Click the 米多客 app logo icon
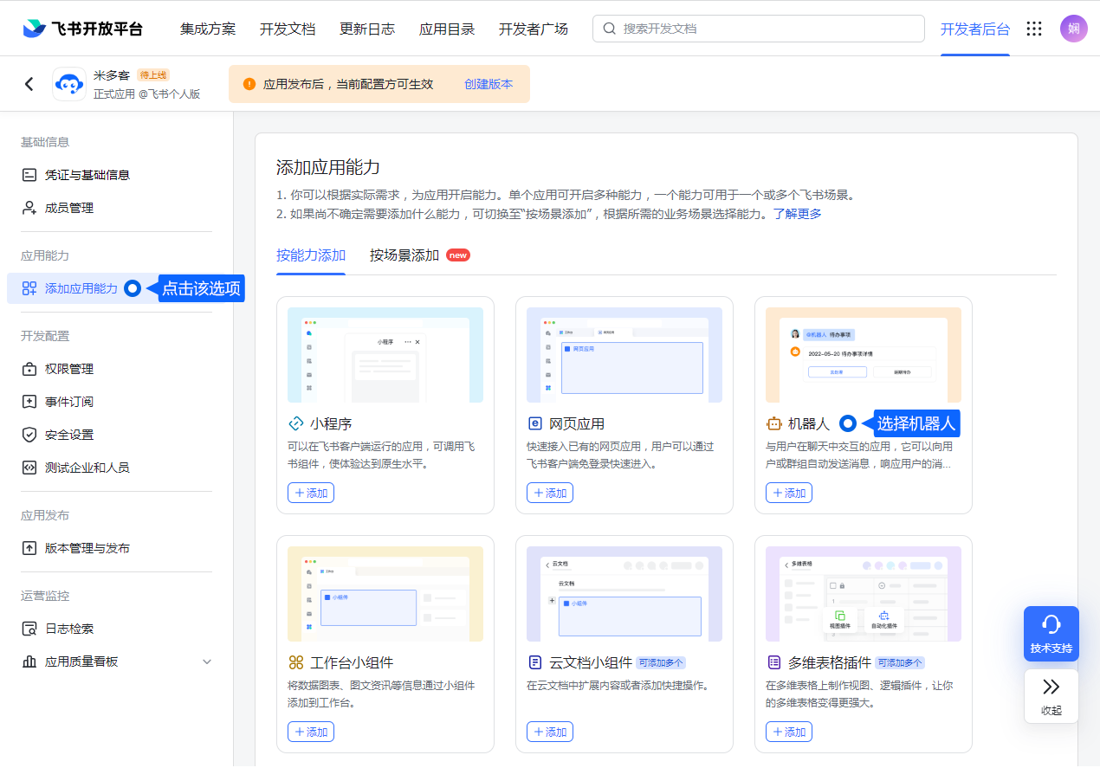Image resolution: width=1100 pixels, height=768 pixels. (69, 84)
